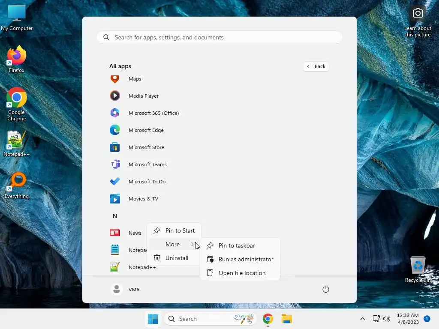Open the Microsoft Teams icon
This screenshot has width=439, height=329.
(x=115, y=164)
